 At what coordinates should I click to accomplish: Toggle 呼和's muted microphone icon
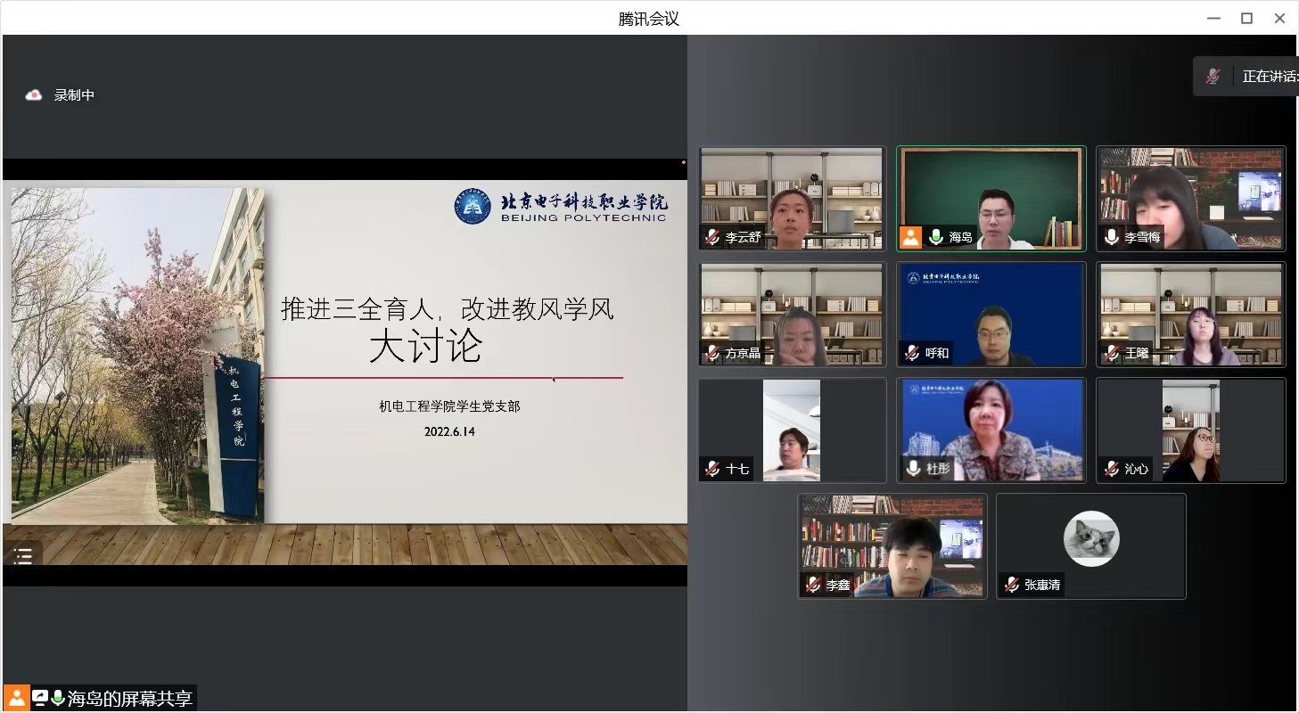[x=912, y=353]
